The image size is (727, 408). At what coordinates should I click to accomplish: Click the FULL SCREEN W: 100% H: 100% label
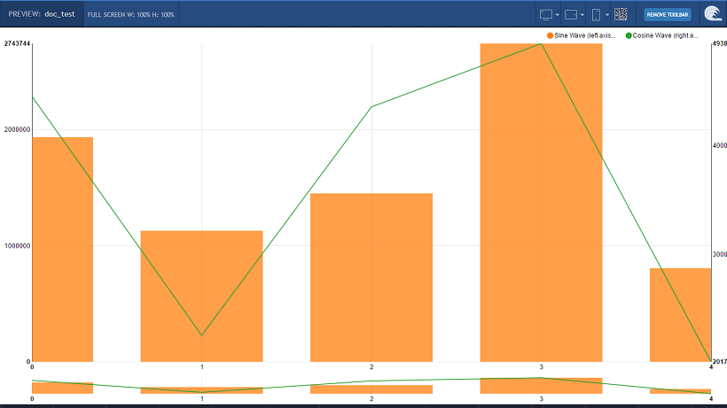tap(130, 14)
